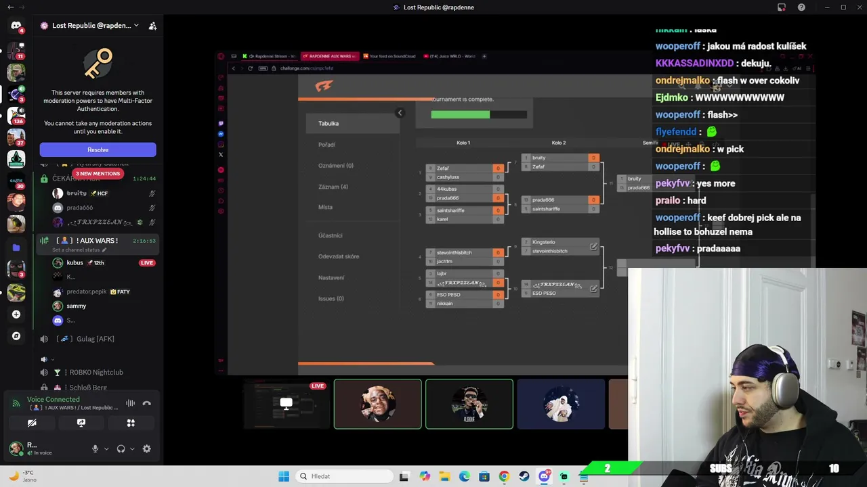This screenshot has height=487, width=867.
Task: Open Odevzdat skóre sidebar item
Action: (x=339, y=256)
